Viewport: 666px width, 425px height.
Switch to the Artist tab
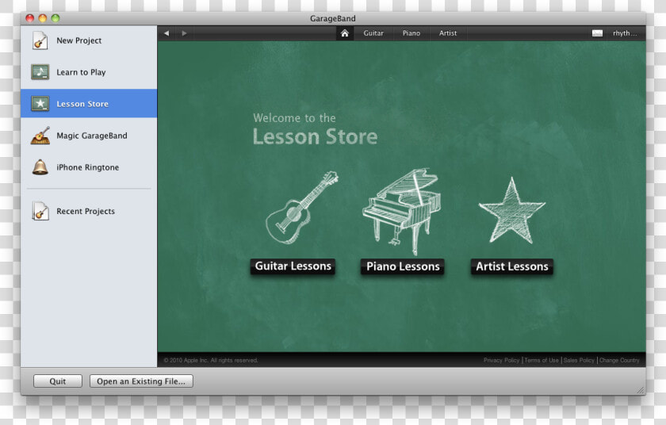click(x=448, y=33)
